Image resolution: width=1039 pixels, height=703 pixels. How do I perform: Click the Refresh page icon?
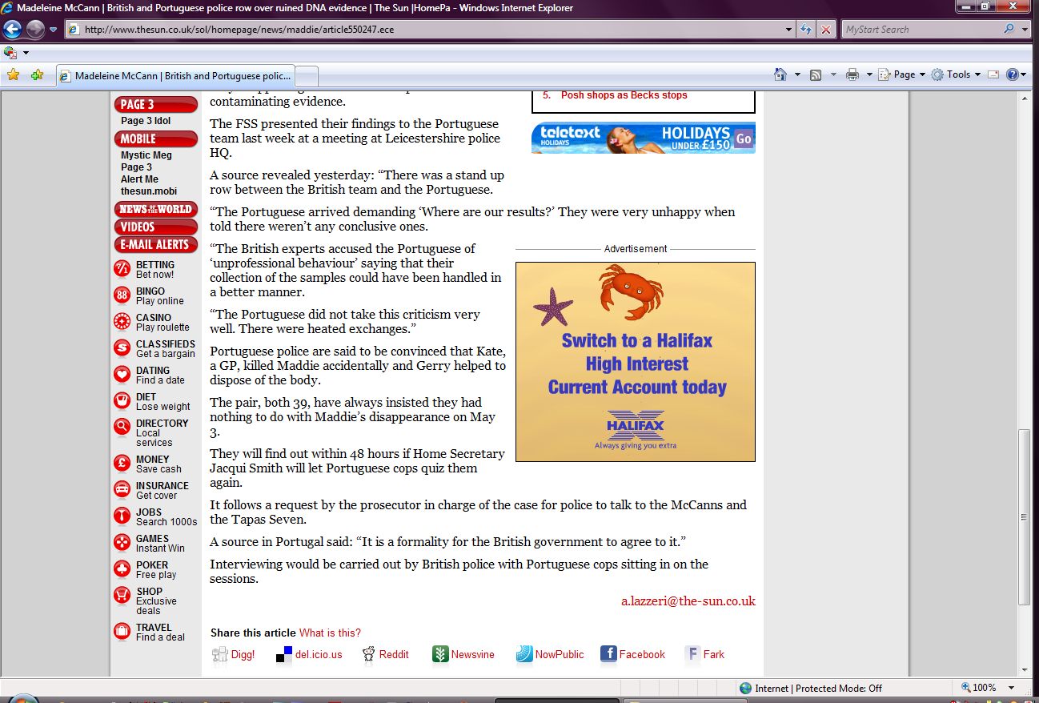[x=807, y=30]
